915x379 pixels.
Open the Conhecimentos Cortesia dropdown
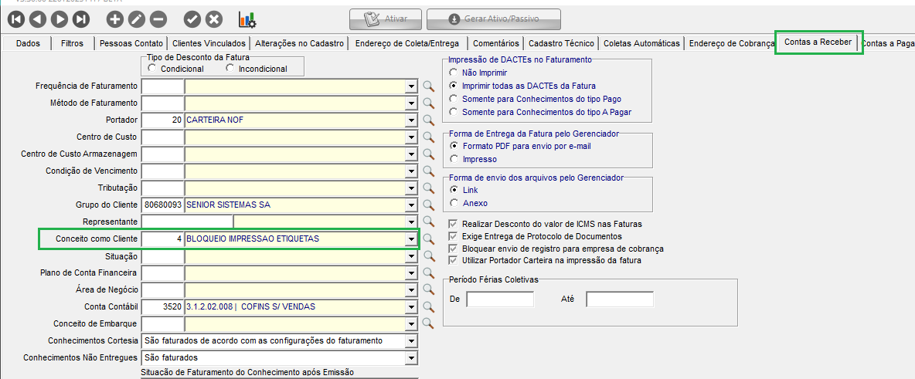(411, 340)
